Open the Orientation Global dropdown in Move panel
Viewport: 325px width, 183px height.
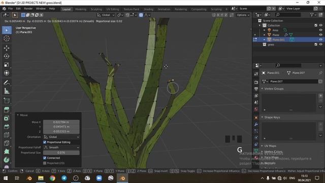click(61, 137)
